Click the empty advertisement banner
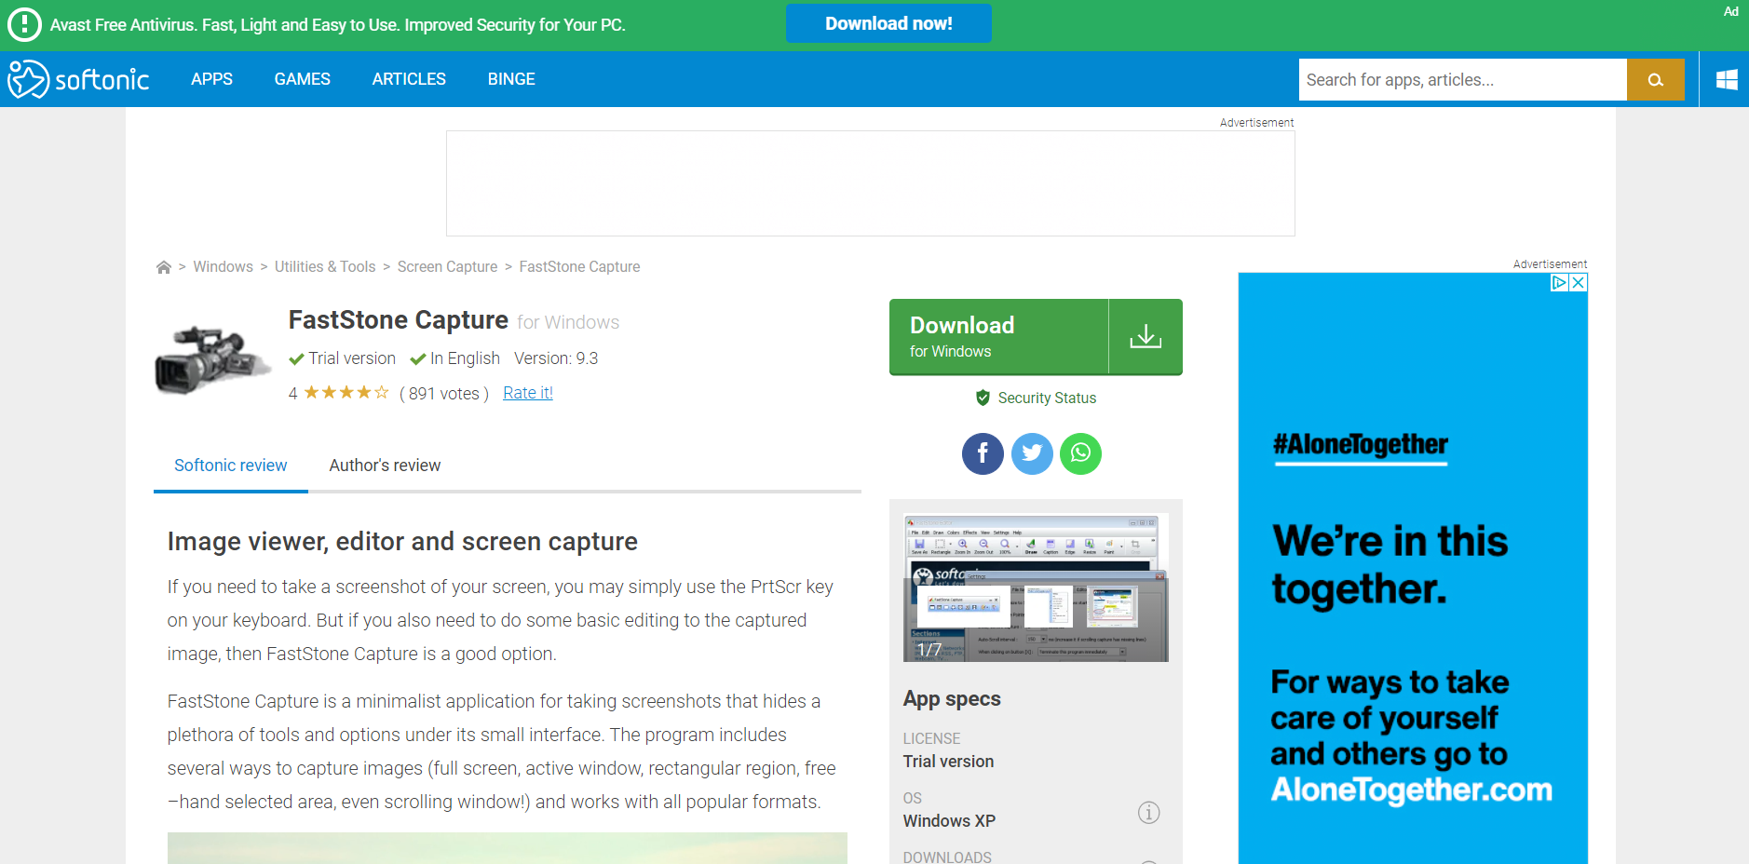 [871, 183]
